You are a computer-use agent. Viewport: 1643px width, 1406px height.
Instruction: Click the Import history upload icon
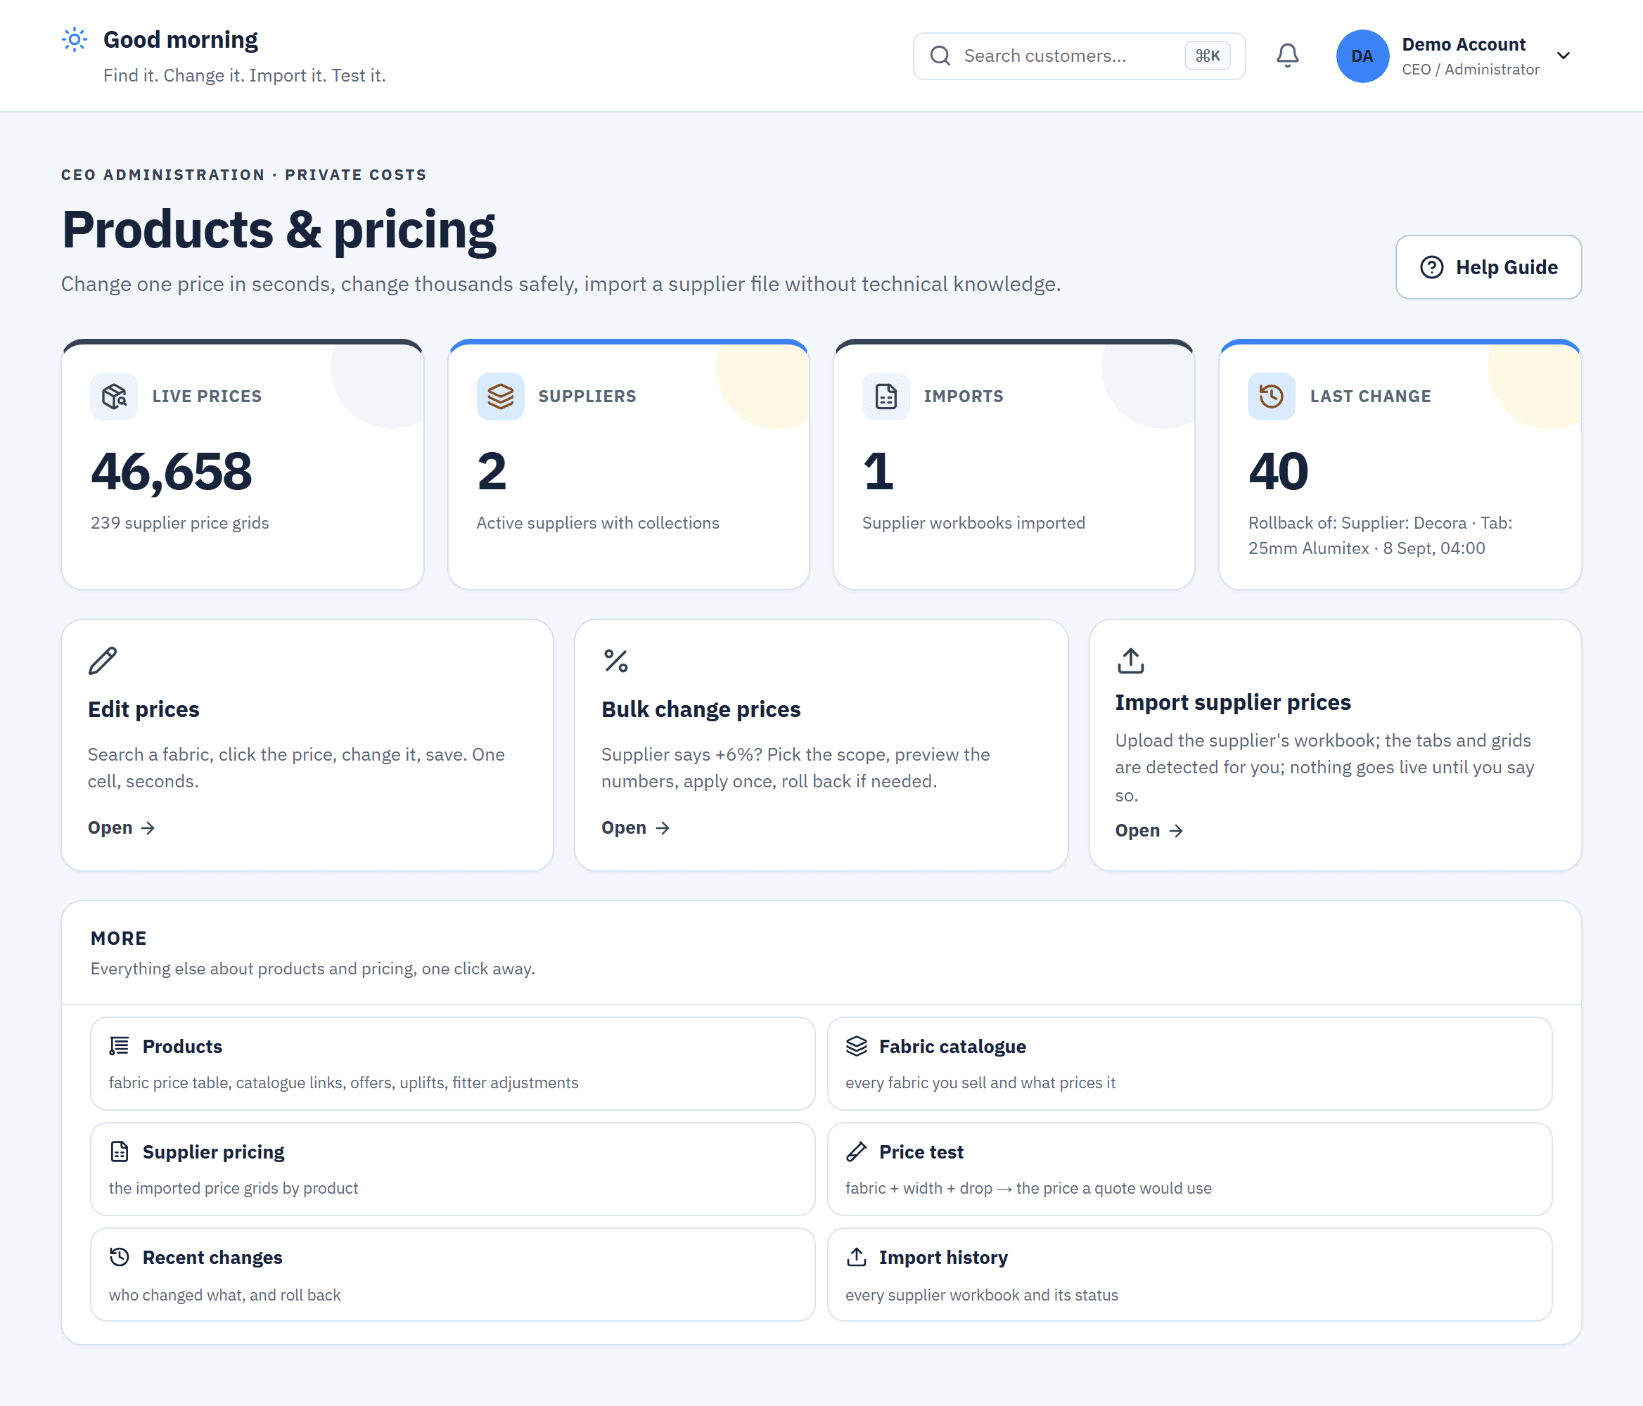click(857, 1257)
